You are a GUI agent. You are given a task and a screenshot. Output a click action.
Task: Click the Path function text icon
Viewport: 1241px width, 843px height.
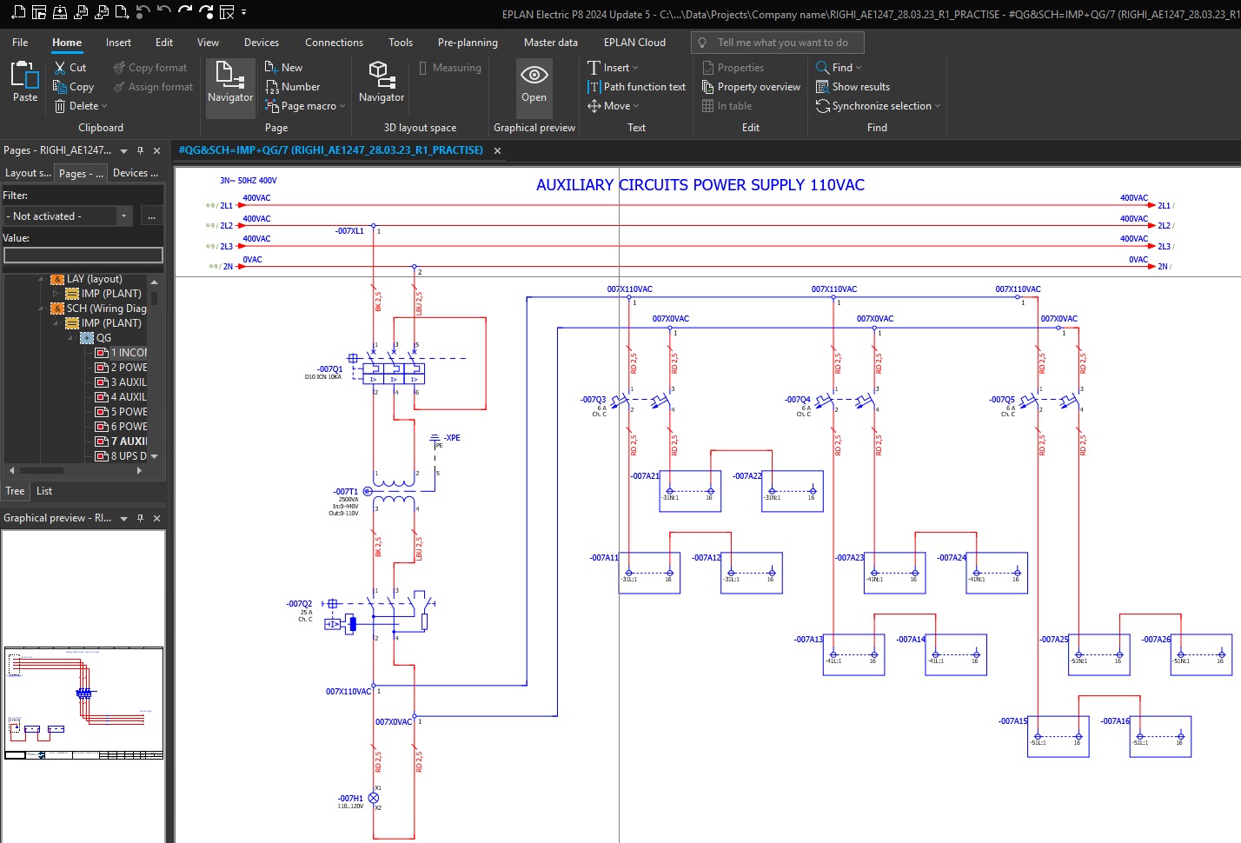(594, 87)
